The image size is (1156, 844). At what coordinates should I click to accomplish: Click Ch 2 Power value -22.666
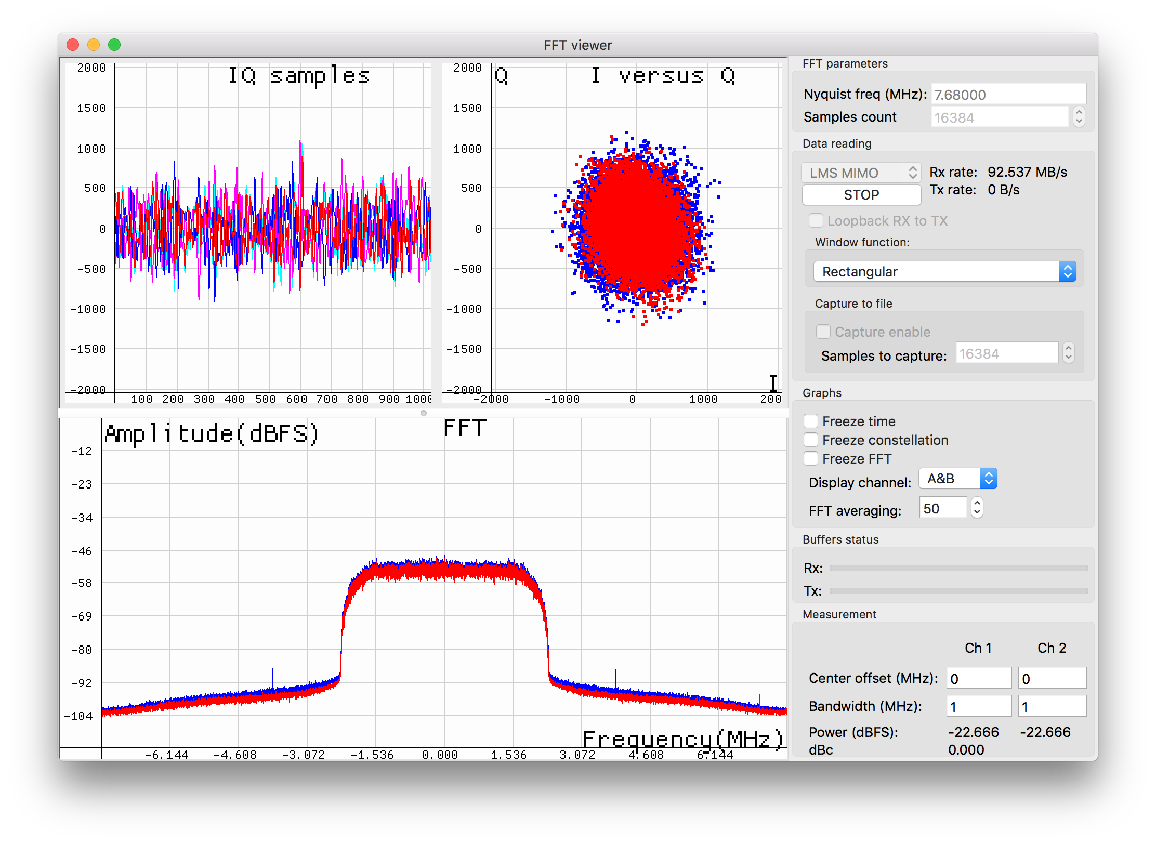1045,732
